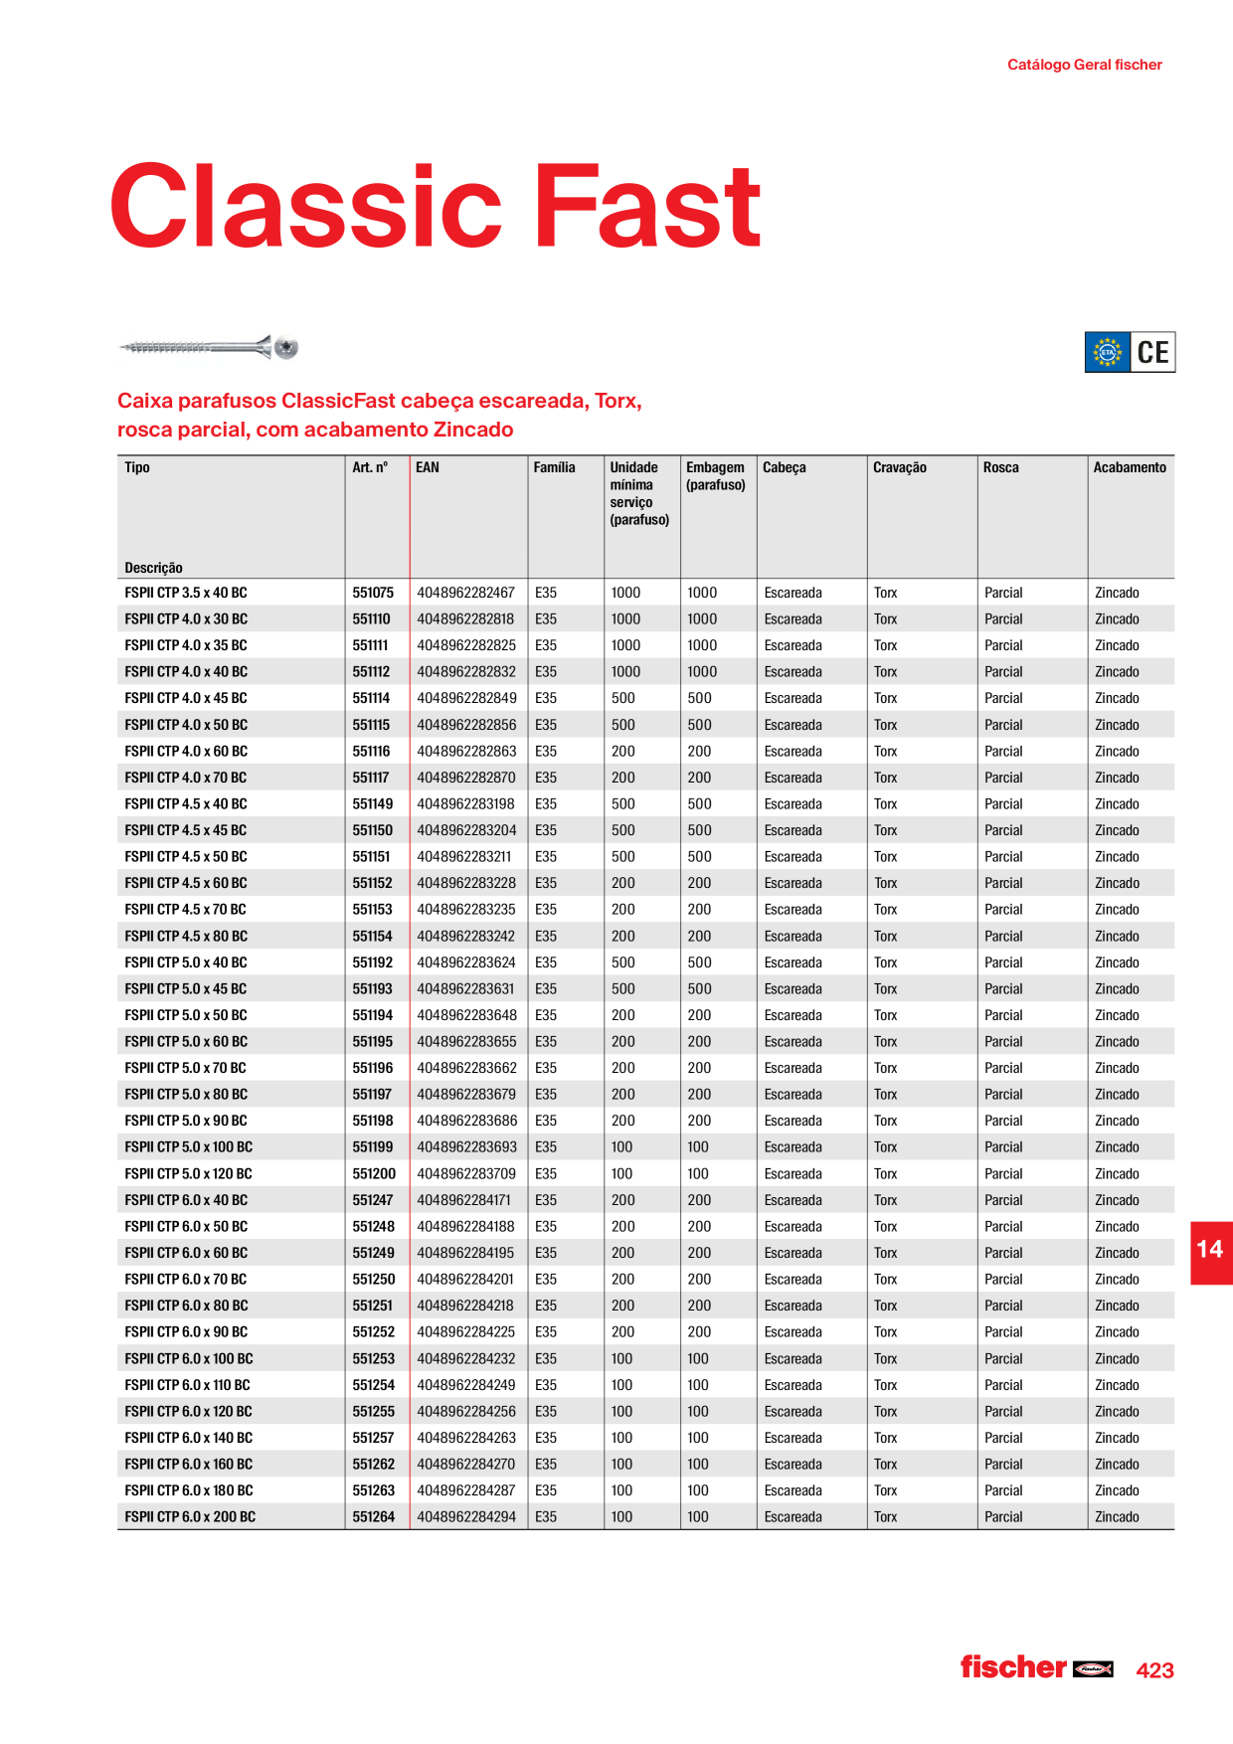This screenshot has width=1233, height=1744.
Task: Click article number 551252
Action: click(373, 1332)
